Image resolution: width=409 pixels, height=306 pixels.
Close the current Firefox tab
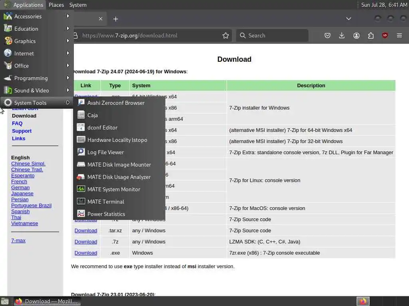101,19
